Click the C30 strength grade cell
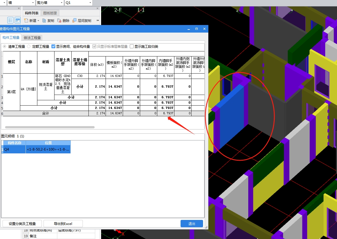The image size is (337, 239). pyautogui.click(x=80, y=76)
